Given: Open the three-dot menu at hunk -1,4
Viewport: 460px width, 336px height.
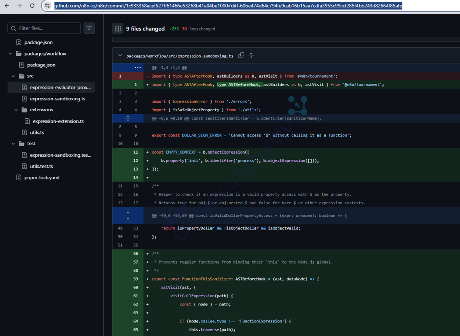Looking at the screenshot, I should tap(138, 67).
